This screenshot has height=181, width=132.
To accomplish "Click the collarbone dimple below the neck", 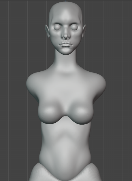I will [x=66, y=74].
